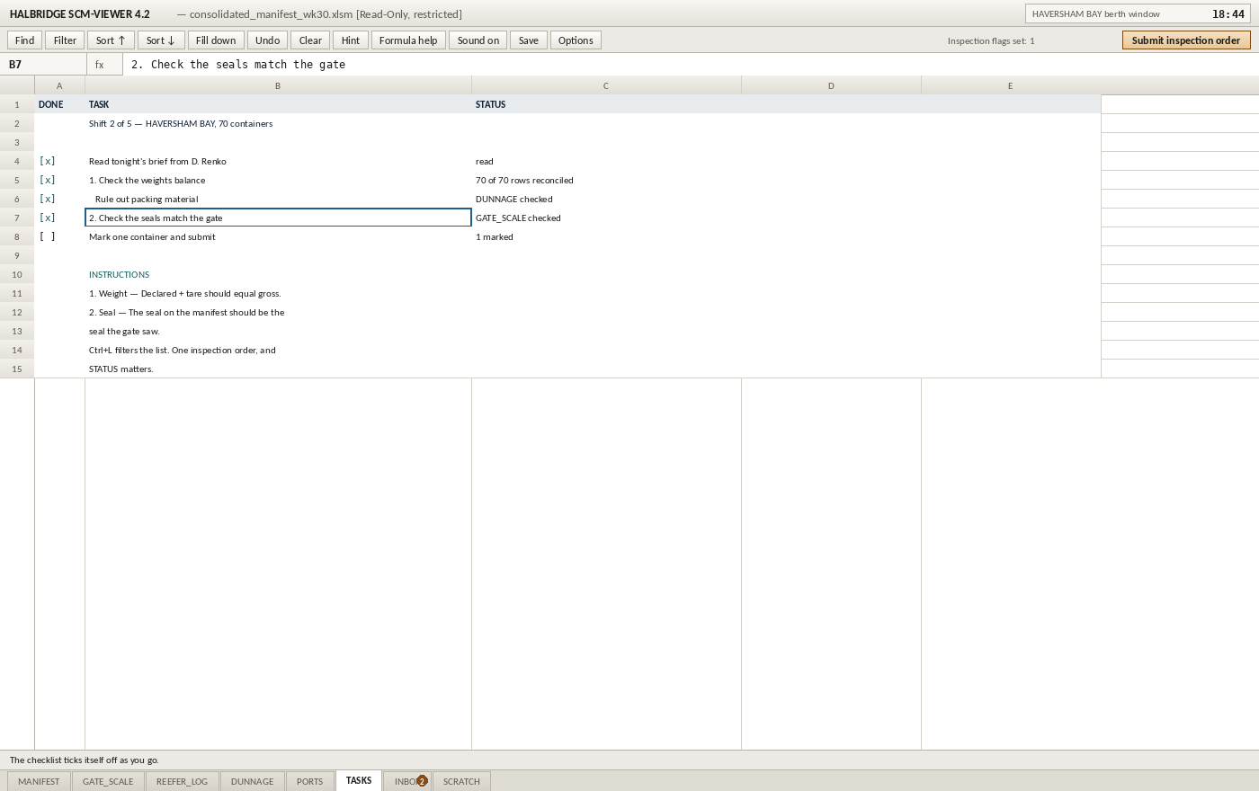This screenshot has width=1259, height=791.
Task: Select the TASKS sheet tab
Action: pyautogui.click(x=359, y=780)
